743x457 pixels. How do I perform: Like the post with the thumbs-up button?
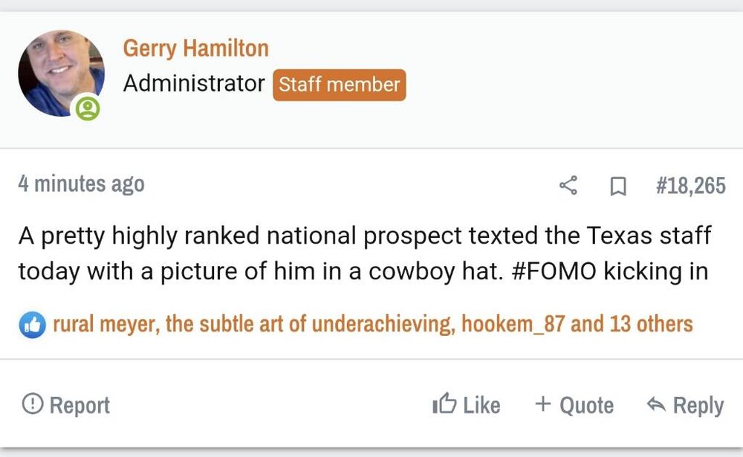(x=466, y=405)
